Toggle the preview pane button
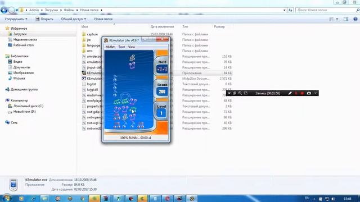The height and width of the screenshot is (202, 360). 346,19
